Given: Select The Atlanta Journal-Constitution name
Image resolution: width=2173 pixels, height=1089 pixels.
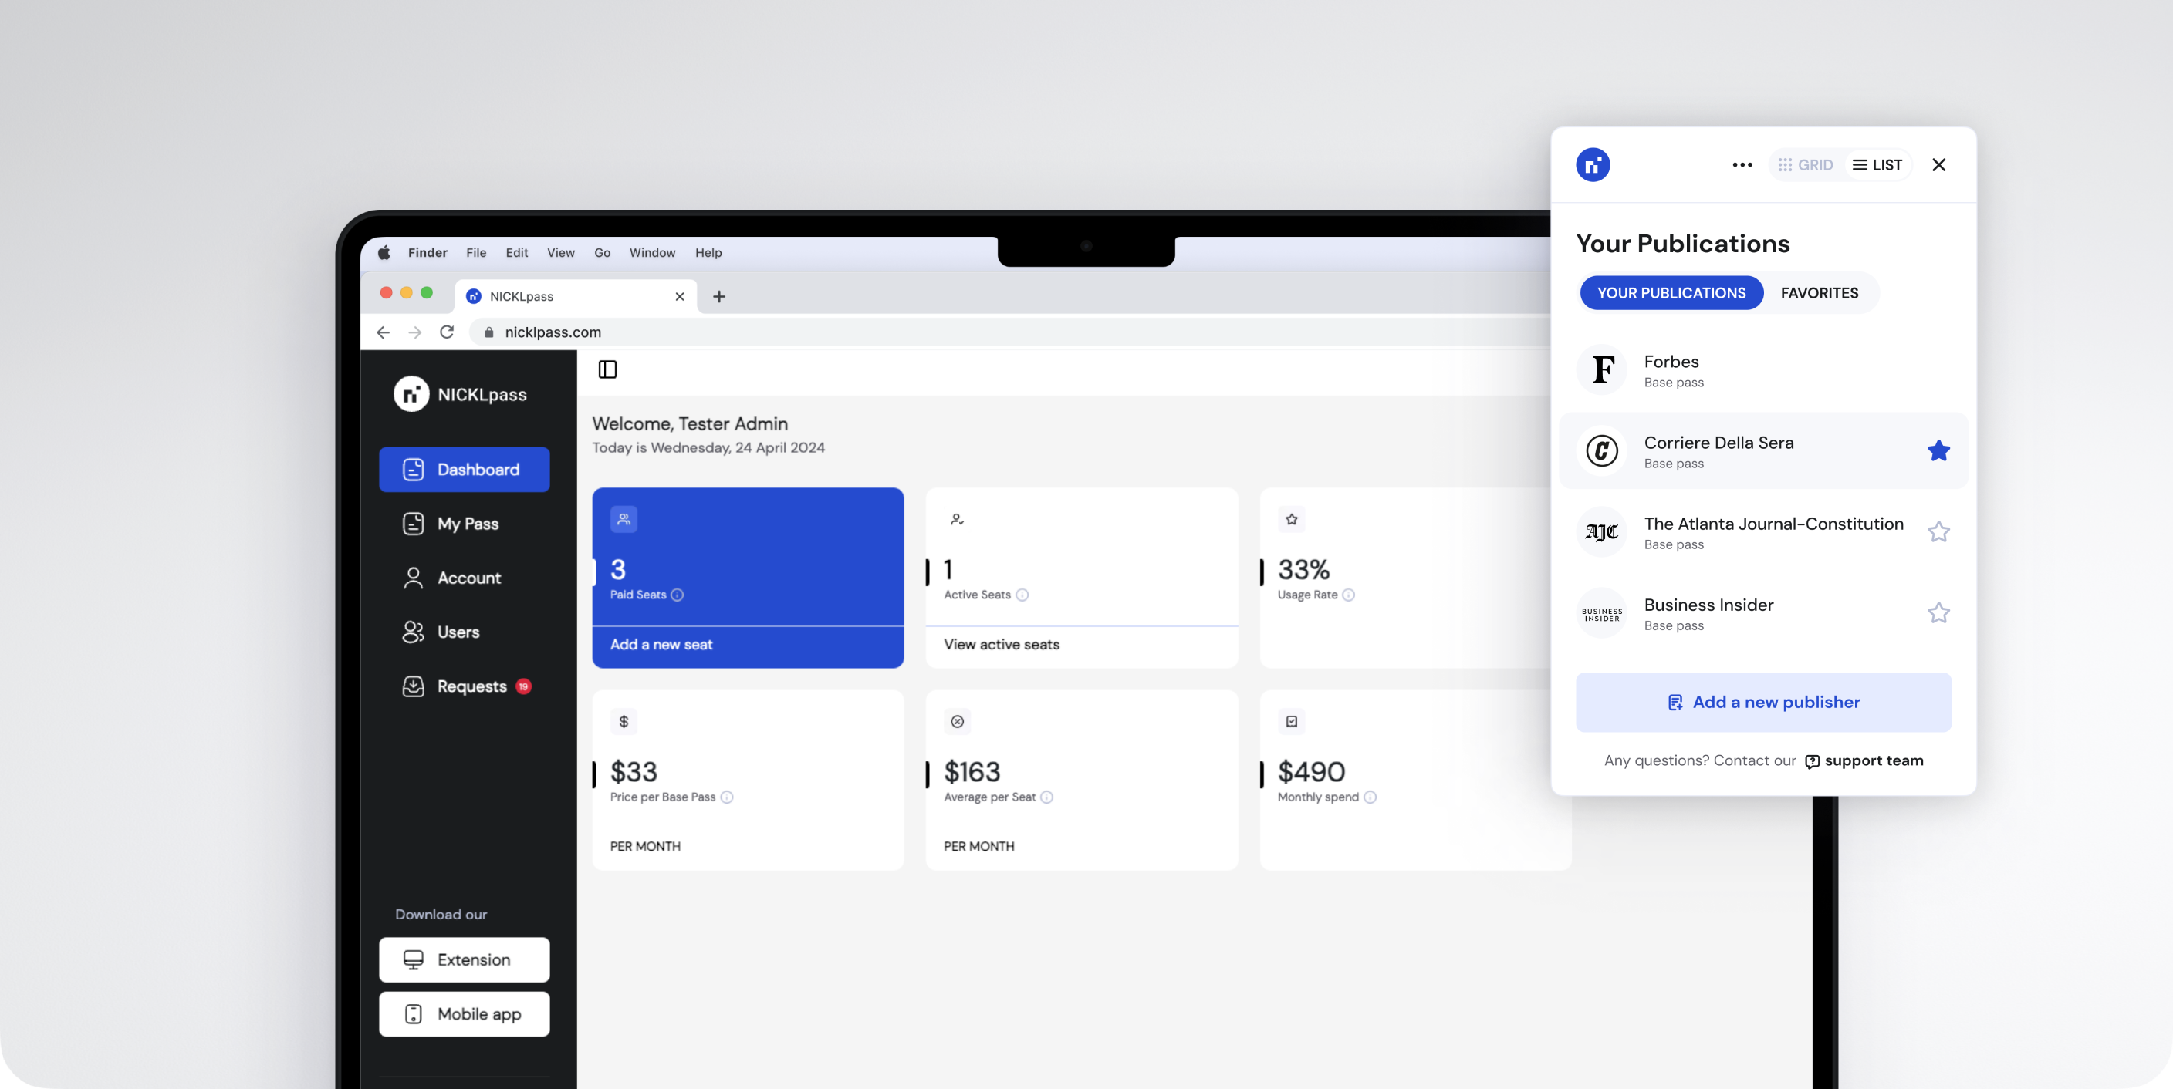Looking at the screenshot, I should 1773,524.
